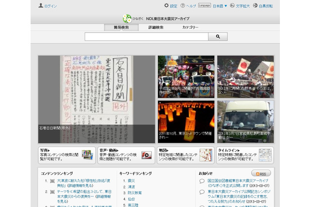Toggle 白黒反転 color inversion
The height and width of the screenshot is (207, 311).
(266, 6)
